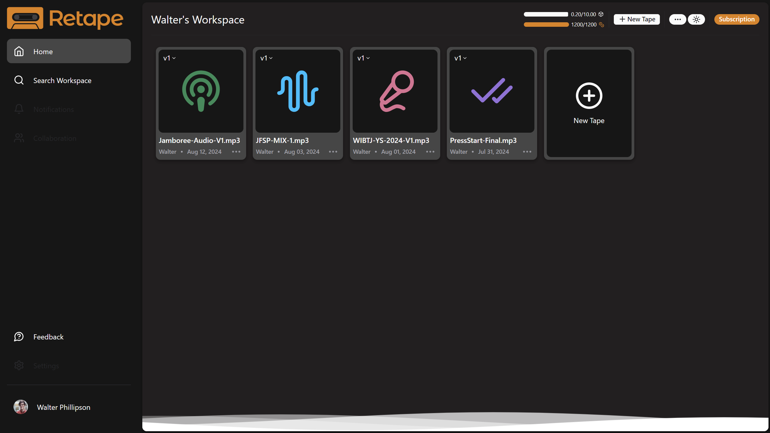Viewport: 770px width, 433px height.
Task: Open the blue waveform JFSP-MIX tape
Action: point(298,91)
